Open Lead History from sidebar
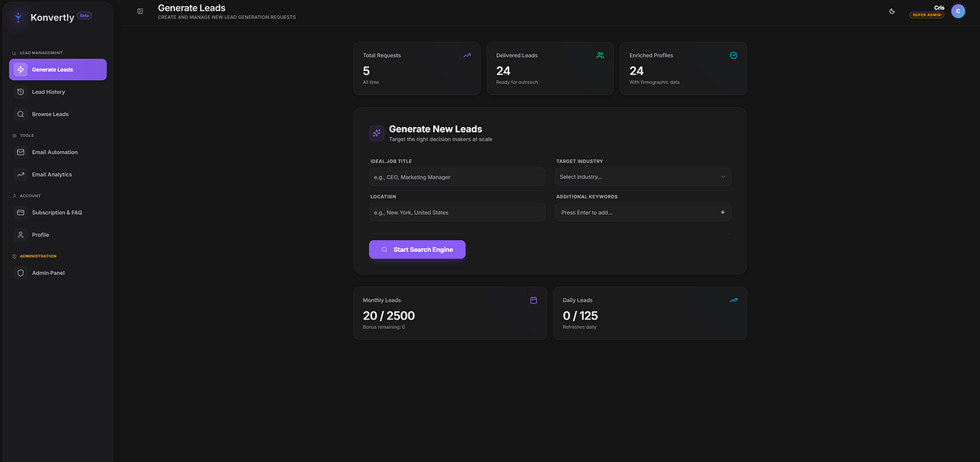 pyautogui.click(x=58, y=92)
